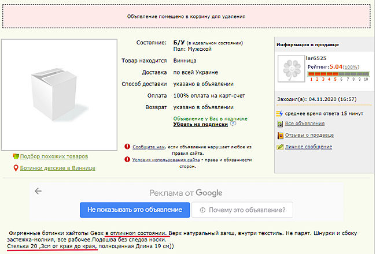Image resolution: width=376 pixels, height=254 pixels.
Task: Click the personal message pencil icon
Action: pyautogui.click(x=280, y=147)
